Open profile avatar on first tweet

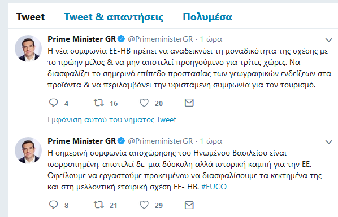click(x=28, y=48)
